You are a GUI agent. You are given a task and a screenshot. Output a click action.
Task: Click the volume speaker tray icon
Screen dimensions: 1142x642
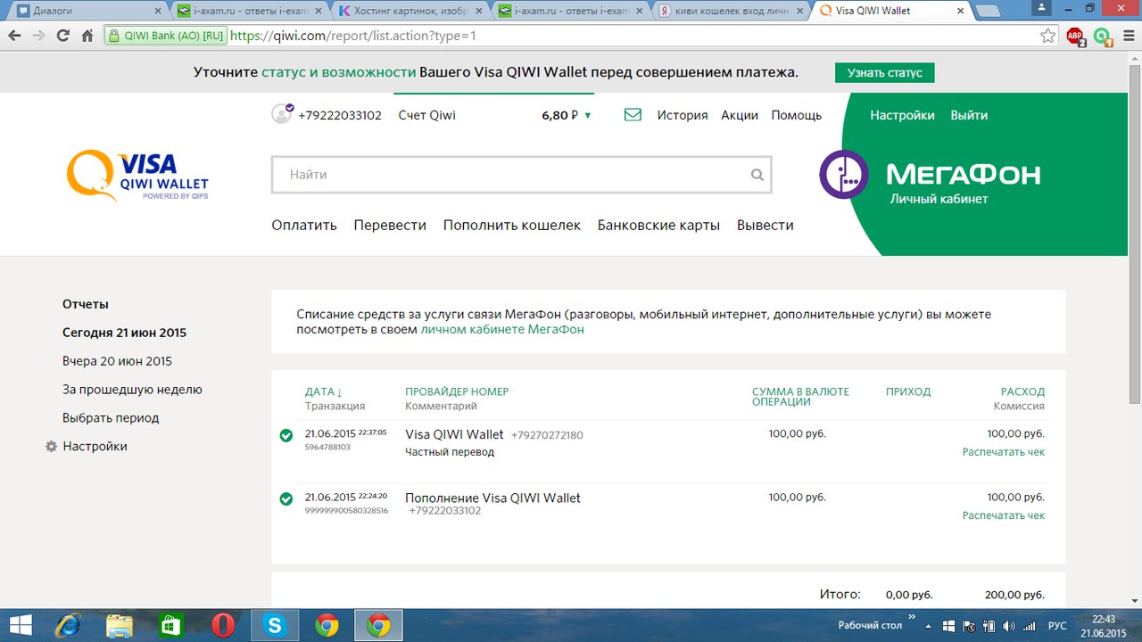pyautogui.click(x=1009, y=626)
